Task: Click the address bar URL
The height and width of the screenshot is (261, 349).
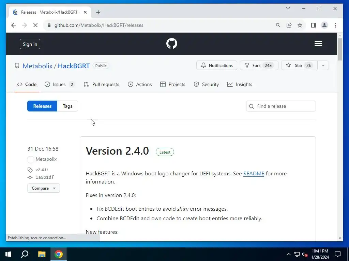Action: tap(99, 25)
